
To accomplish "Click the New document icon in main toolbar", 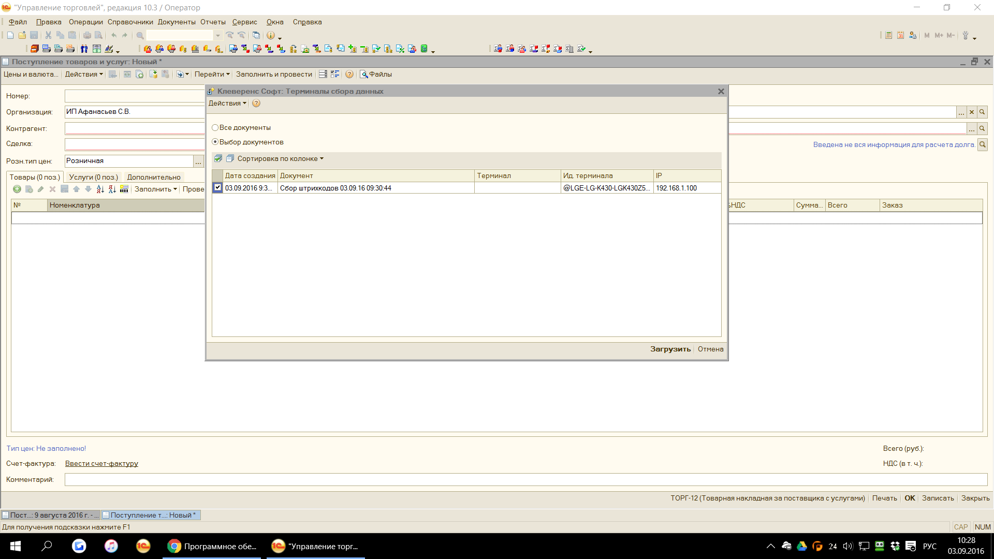I will coord(10,35).
